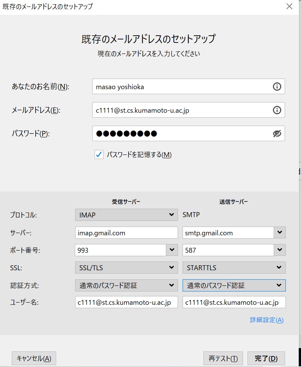
Task: Open the IMAP protocol dropdown
Action: 126,215
